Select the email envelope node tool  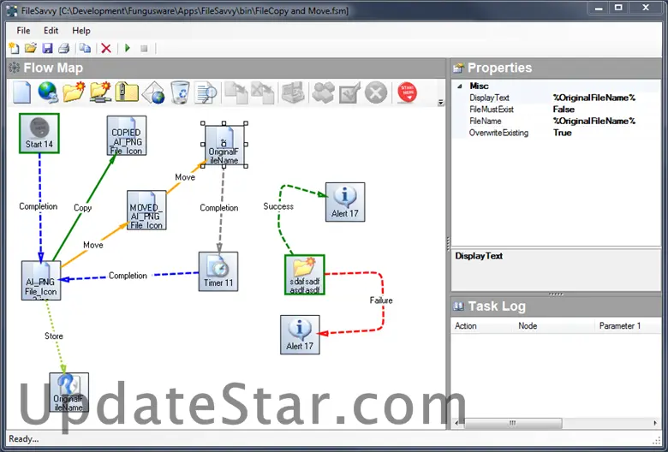(x=153, y=92)
